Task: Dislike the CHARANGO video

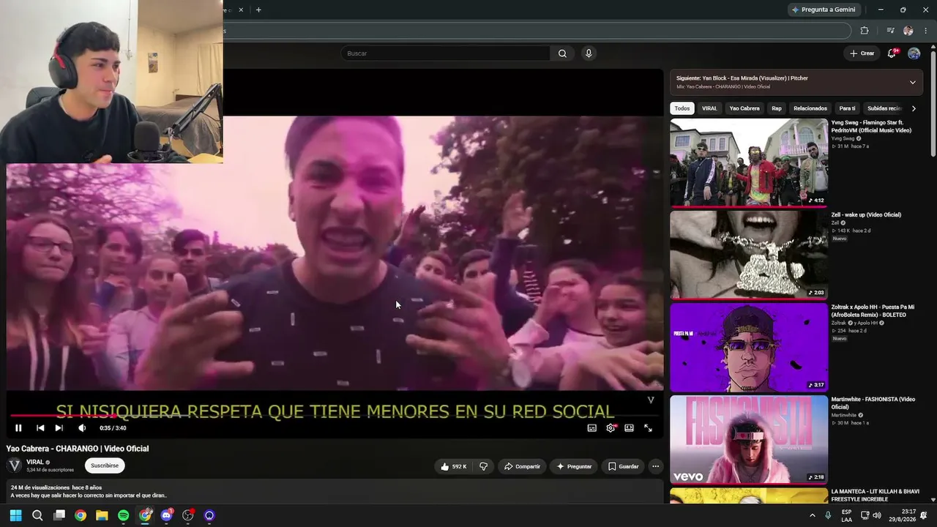Action: (483, 466)
